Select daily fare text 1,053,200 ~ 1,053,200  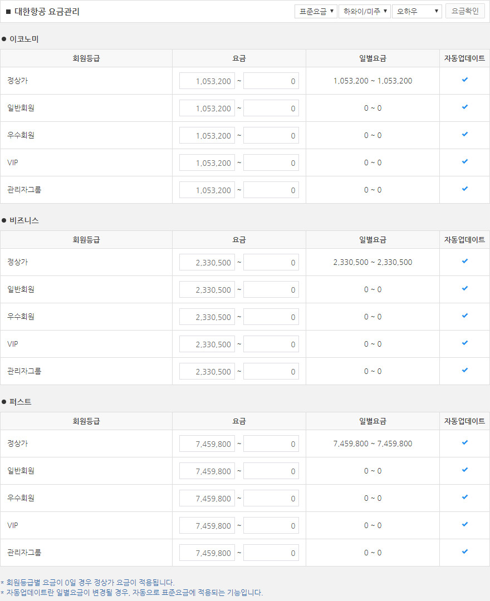click(373, 81)
